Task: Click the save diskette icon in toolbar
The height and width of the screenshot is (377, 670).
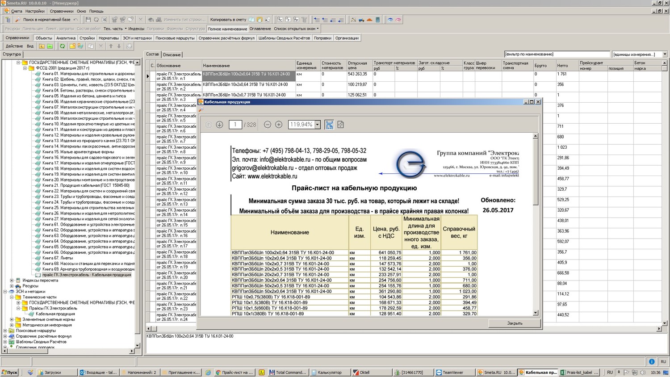Action: 88,20
